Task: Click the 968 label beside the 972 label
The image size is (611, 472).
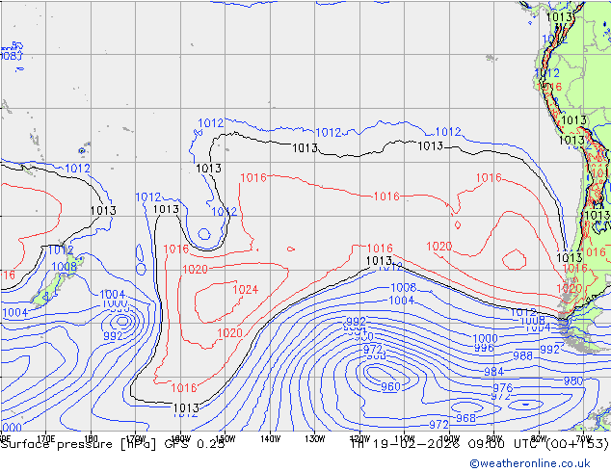Action: click(x=466, y=418)
